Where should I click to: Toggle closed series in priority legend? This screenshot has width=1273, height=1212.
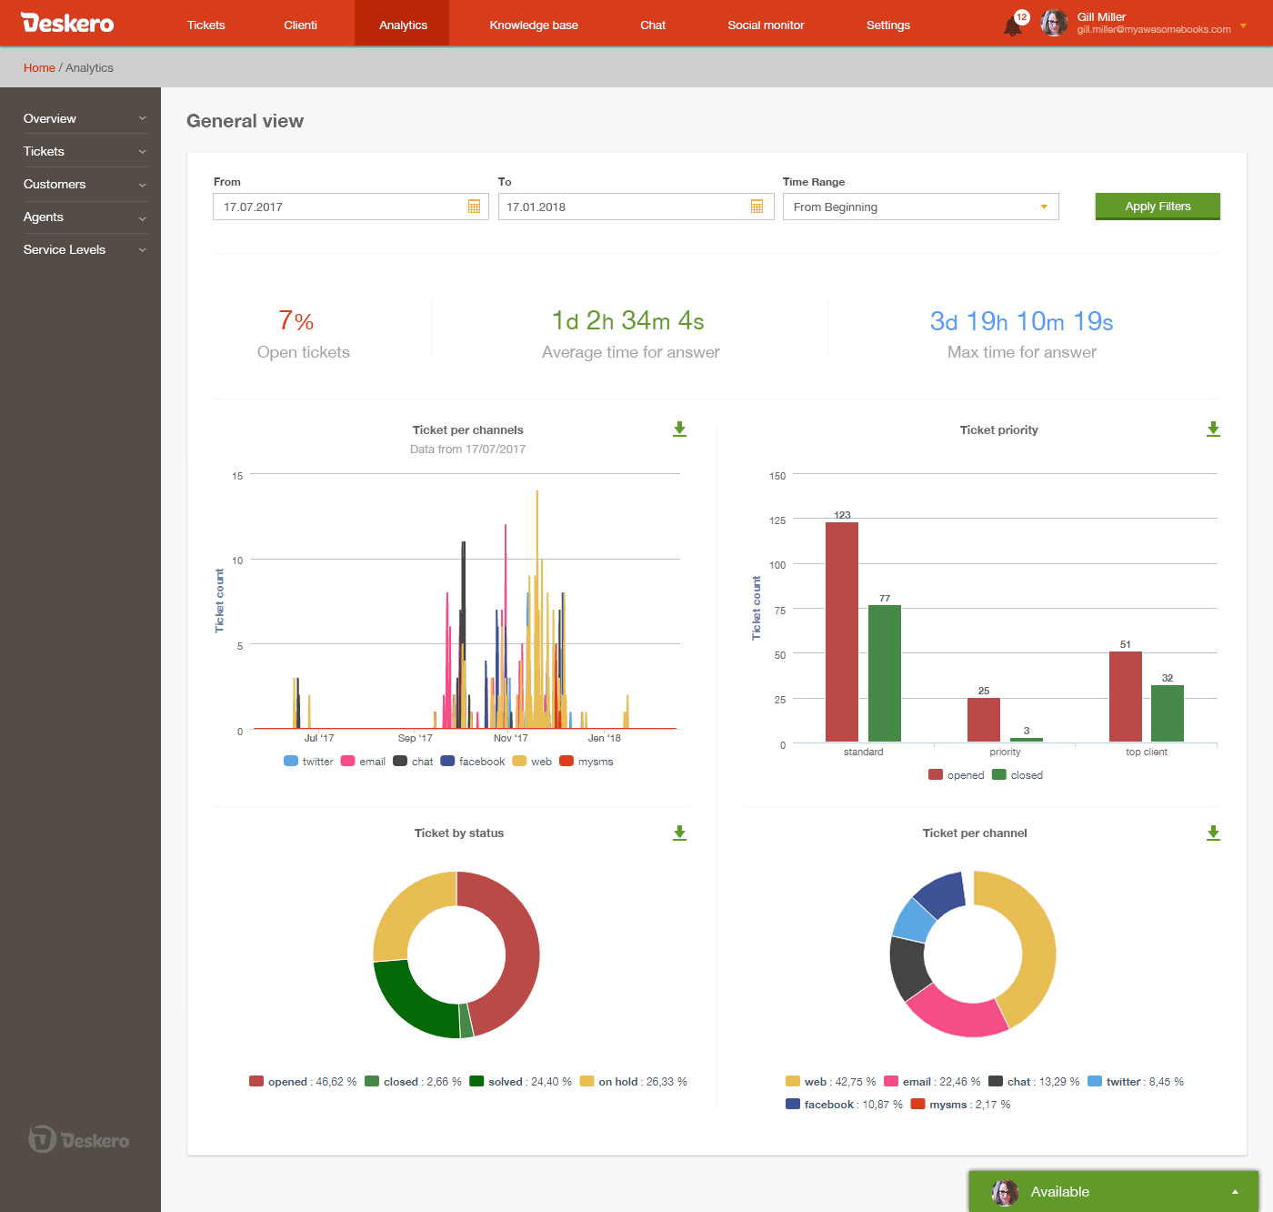pyautogui.click(x=1017, y=775)
